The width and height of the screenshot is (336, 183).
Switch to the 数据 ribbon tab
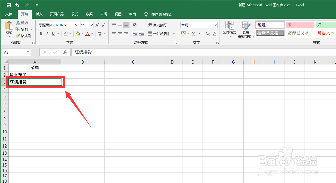(89, 14)
